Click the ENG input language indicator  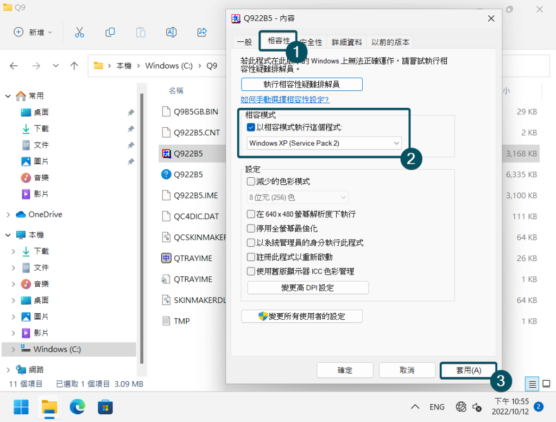(437, 407)
